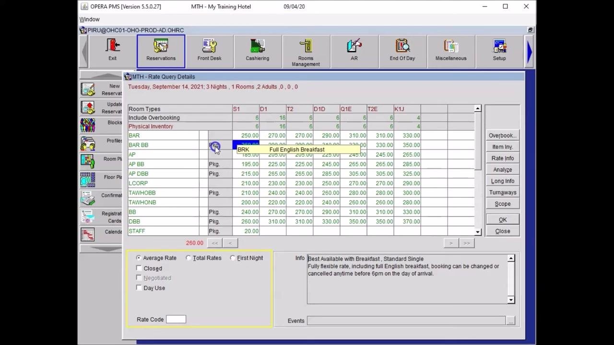
Task: Click the New Reservation sidebar icon
Action: point(88,90)
